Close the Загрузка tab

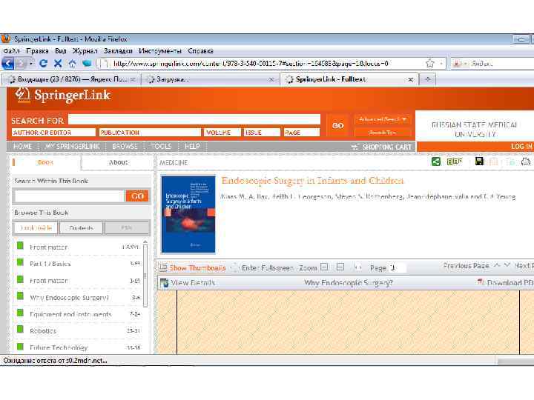point(271,79)
